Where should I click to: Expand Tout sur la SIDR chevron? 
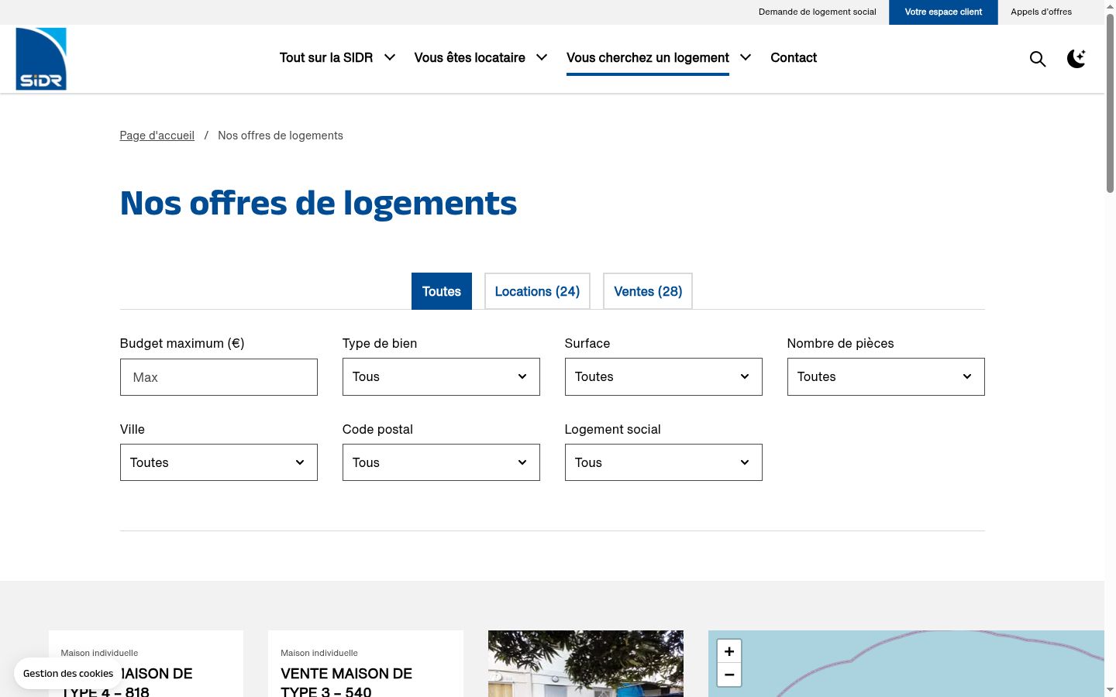(390, 57)
